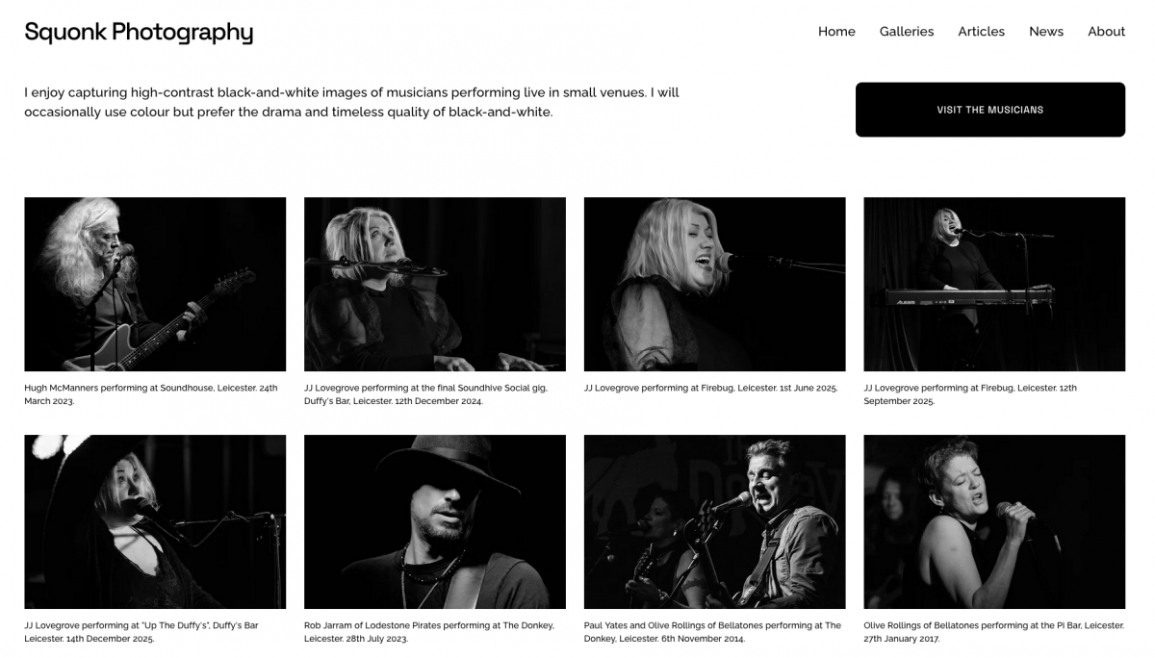Image resolution: width=1155 pixels, height=658 pixels.
Task: Open Rob Jarram photo with hat
Action: point(435,521)
